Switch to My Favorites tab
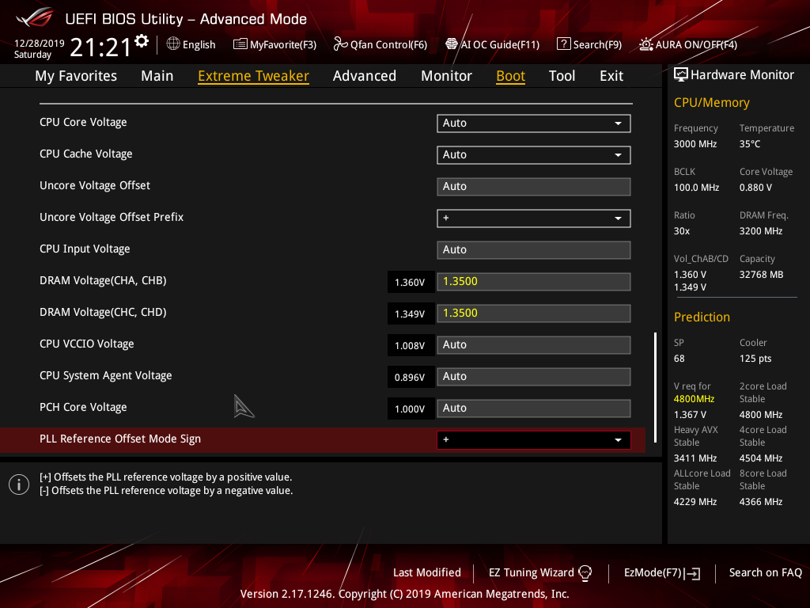Screen dimensions: 810x608 pos(76,76)
